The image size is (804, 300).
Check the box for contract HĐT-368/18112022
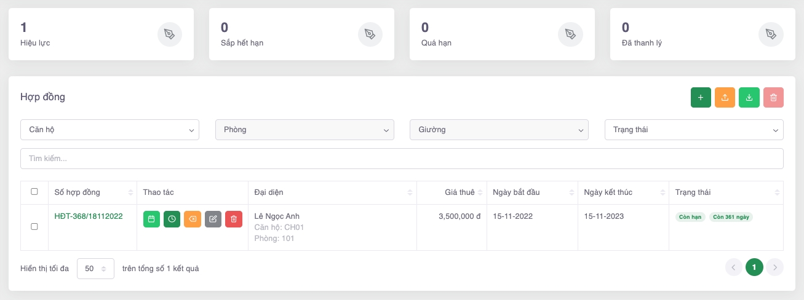tap(34, 227)
